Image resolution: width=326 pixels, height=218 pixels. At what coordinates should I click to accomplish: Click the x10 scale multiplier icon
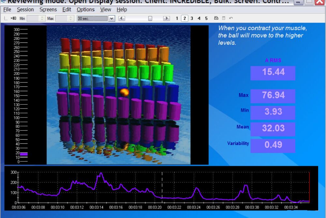[13, 18]
